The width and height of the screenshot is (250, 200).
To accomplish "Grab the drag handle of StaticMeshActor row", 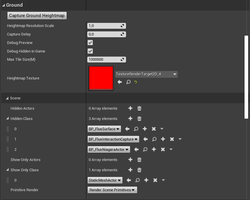I will [x=8, y=180].
